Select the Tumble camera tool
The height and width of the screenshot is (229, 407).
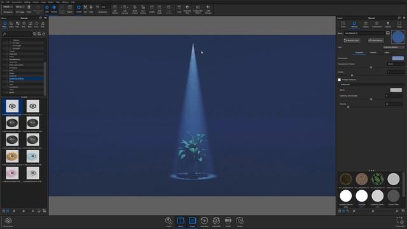point(79,9)
